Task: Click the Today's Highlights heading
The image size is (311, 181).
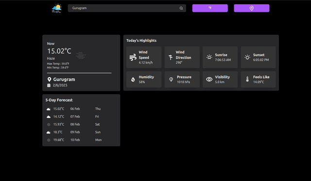Action: (141, 41)
